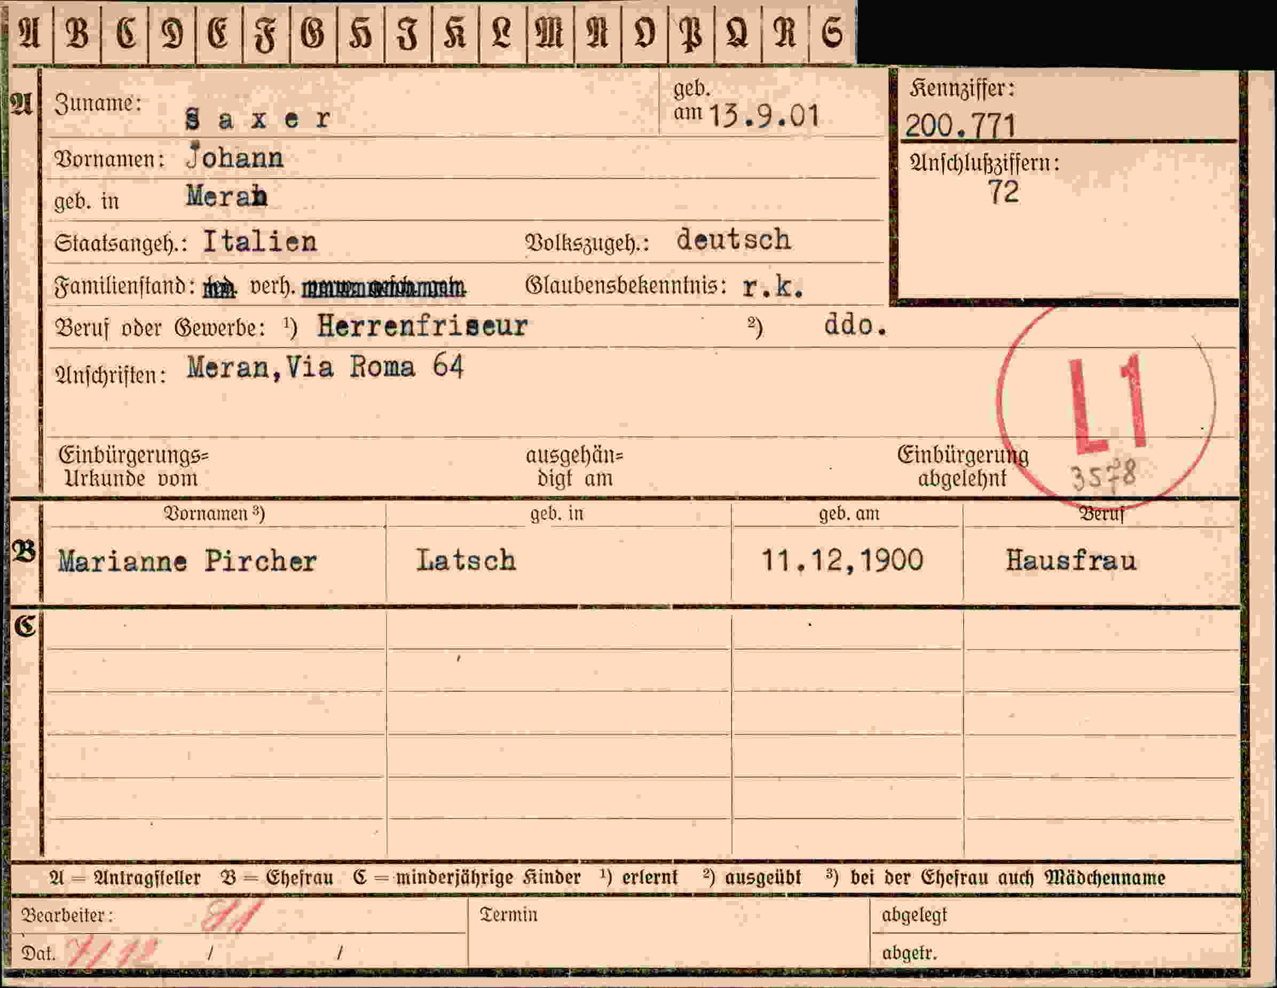Click the wife's birthplace 'Latsch'

coord(466,560)
